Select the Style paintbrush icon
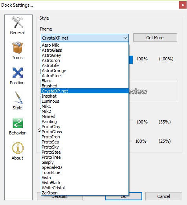 click(18, 98)
